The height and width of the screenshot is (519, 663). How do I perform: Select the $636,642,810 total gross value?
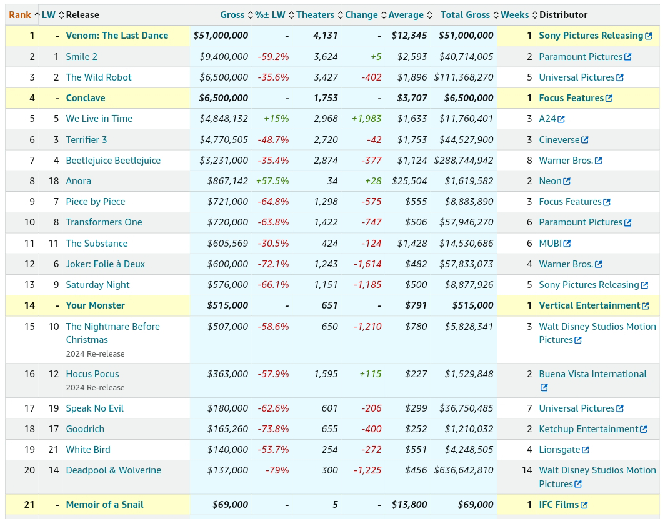[x=464, y=470]
